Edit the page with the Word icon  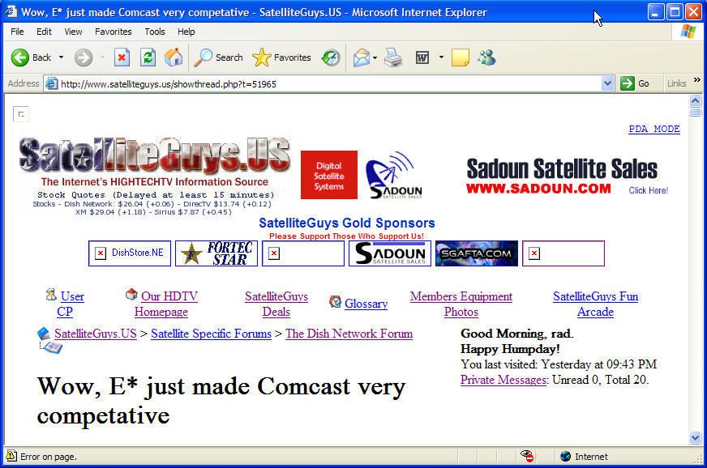(x=422, y=57)
